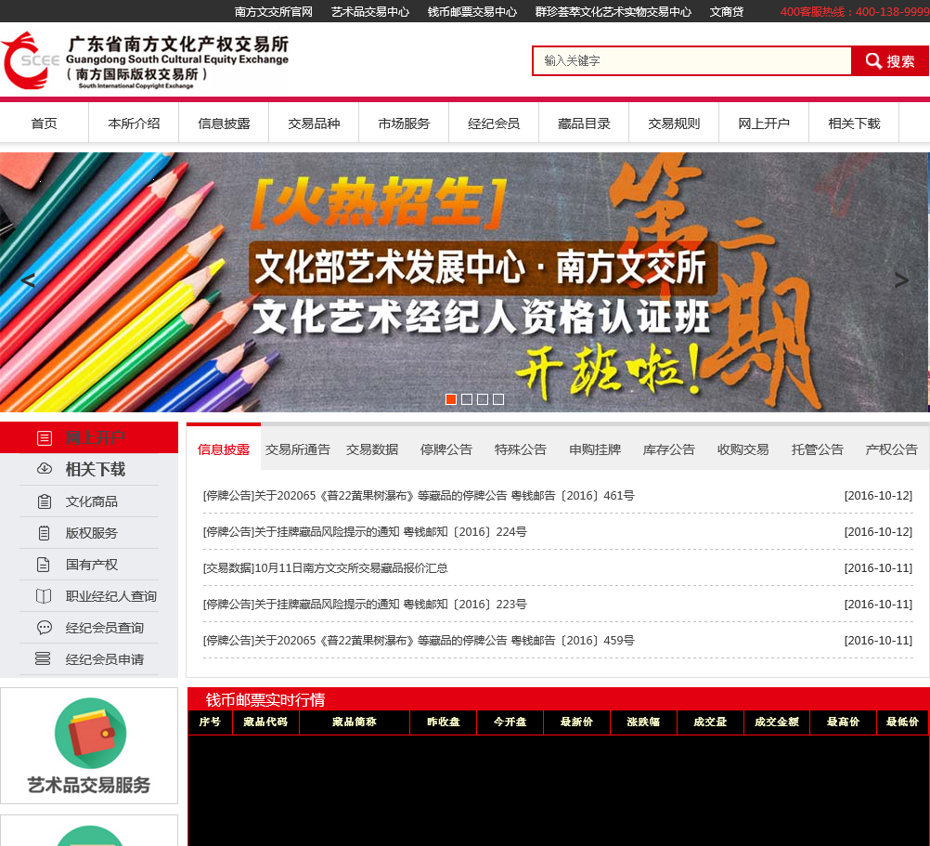Click the 涨跌幅 table column header
The height and width of the screenshot is (846, 930).
[643, 722]
